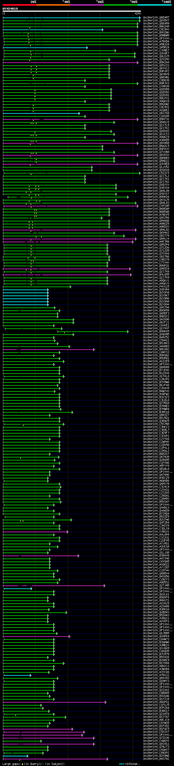Select the UniRef100_A4S782 entry
174x766 pixels.
(x=156, y=759)
